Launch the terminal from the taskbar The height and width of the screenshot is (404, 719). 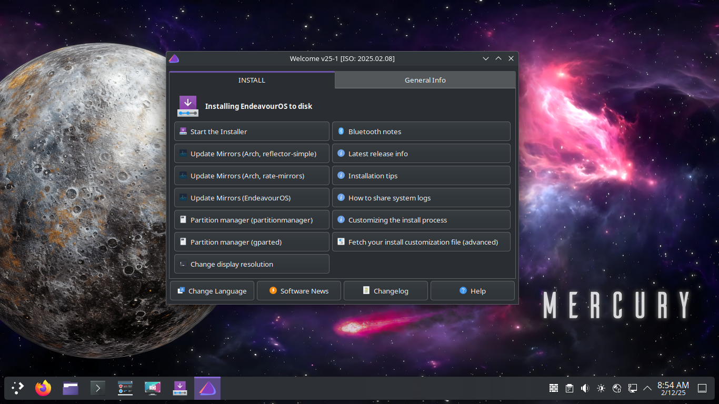[x=98, y=388]
